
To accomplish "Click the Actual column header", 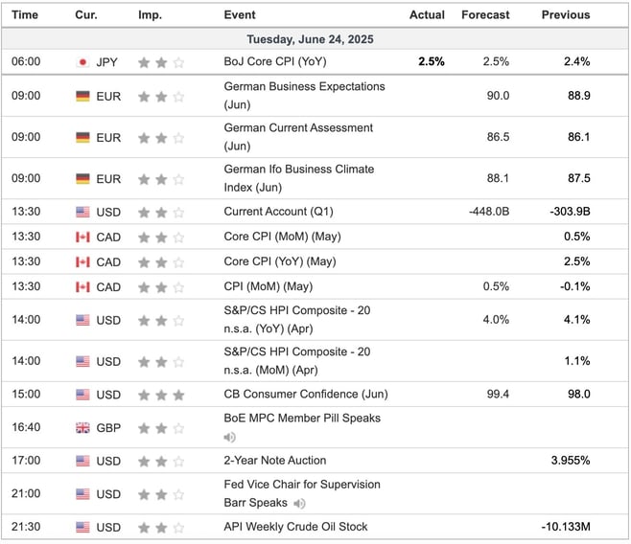I will (x=427, y=15).
